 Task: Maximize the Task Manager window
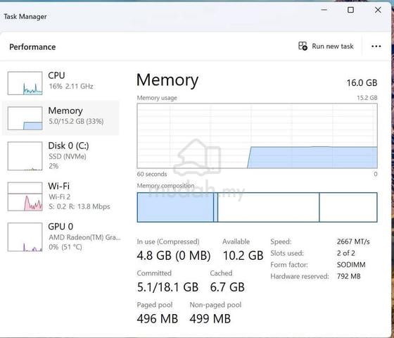[x=350, y=10]
